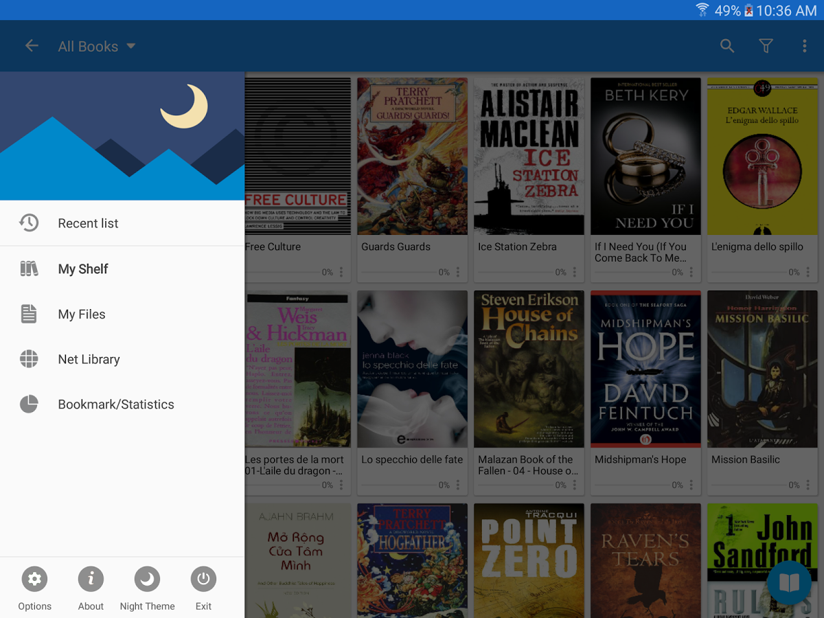Open the About info icon
The width and height of the screenshot is (824, 618).
(x=91, y=580)
